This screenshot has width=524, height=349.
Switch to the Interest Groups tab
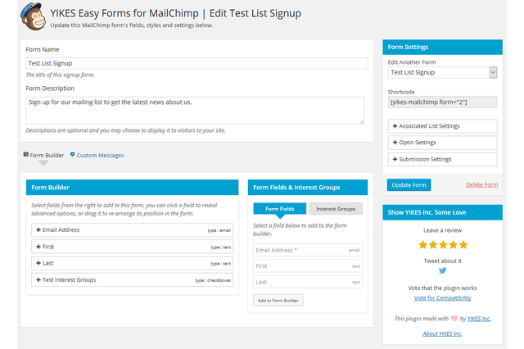tap(336, 209)
